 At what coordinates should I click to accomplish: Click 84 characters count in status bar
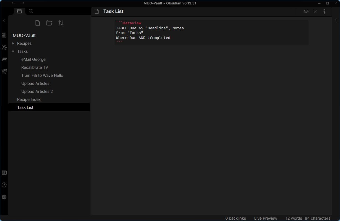click(318, 218)
